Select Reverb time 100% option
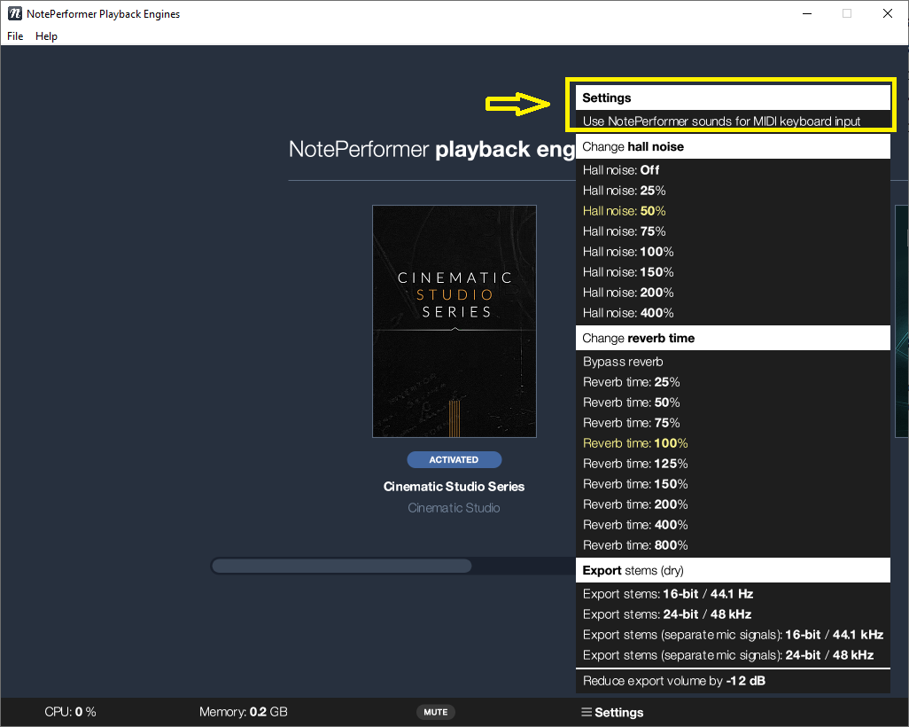 tap(635, 442)
